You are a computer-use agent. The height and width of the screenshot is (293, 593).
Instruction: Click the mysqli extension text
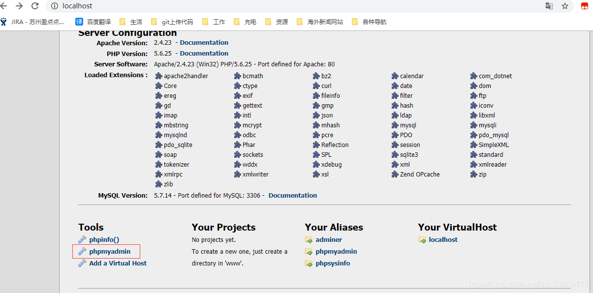coord(488,125)
